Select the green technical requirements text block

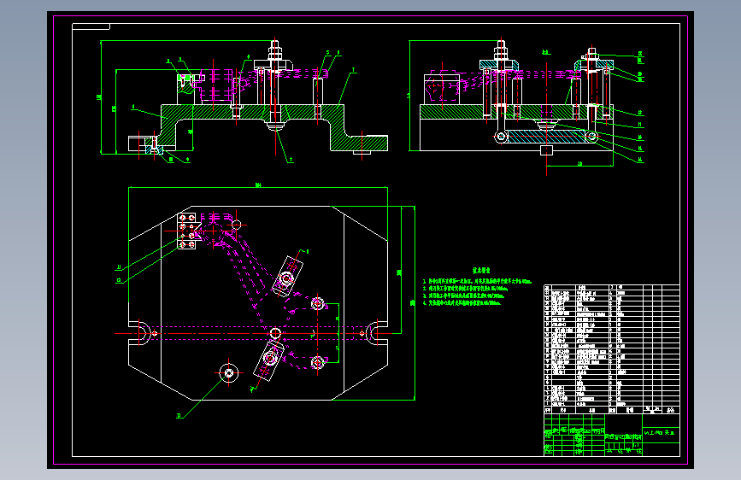pyautogui.click(x=477, y=287)
